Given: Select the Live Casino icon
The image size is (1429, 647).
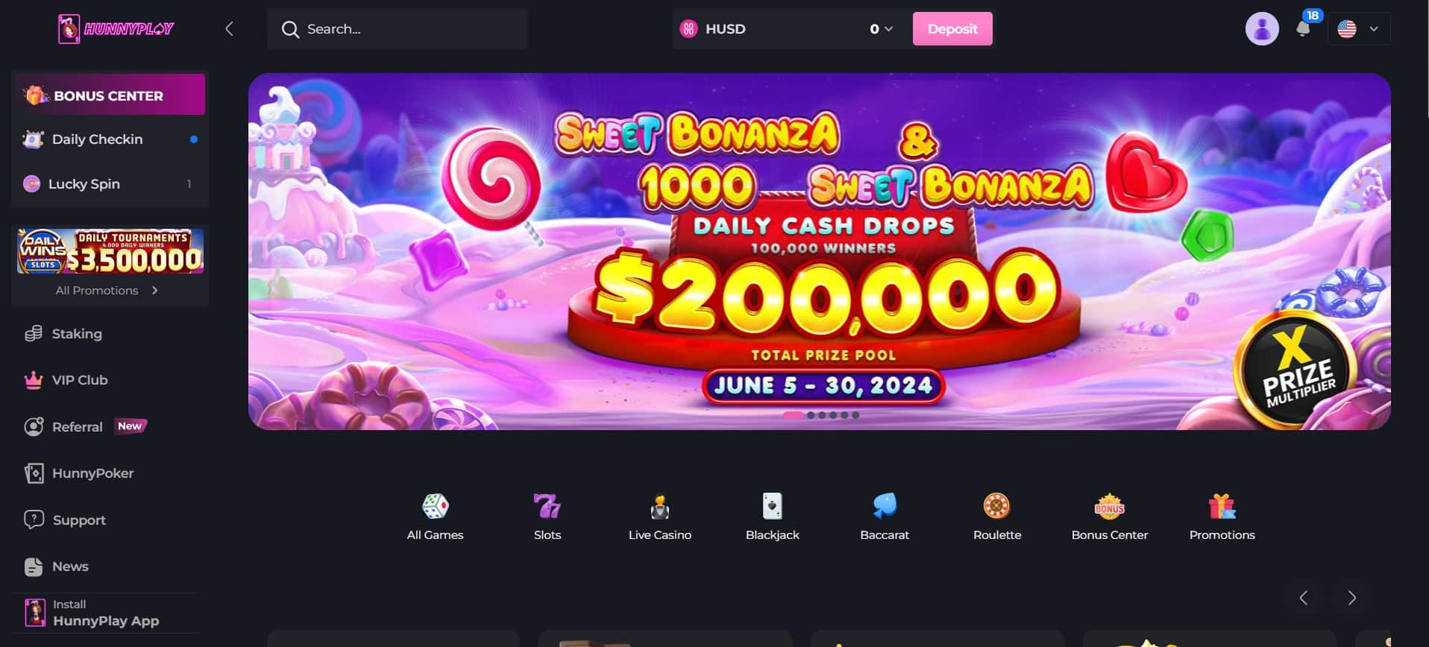Looking at the screenshot, I should (x=659, y=506).
